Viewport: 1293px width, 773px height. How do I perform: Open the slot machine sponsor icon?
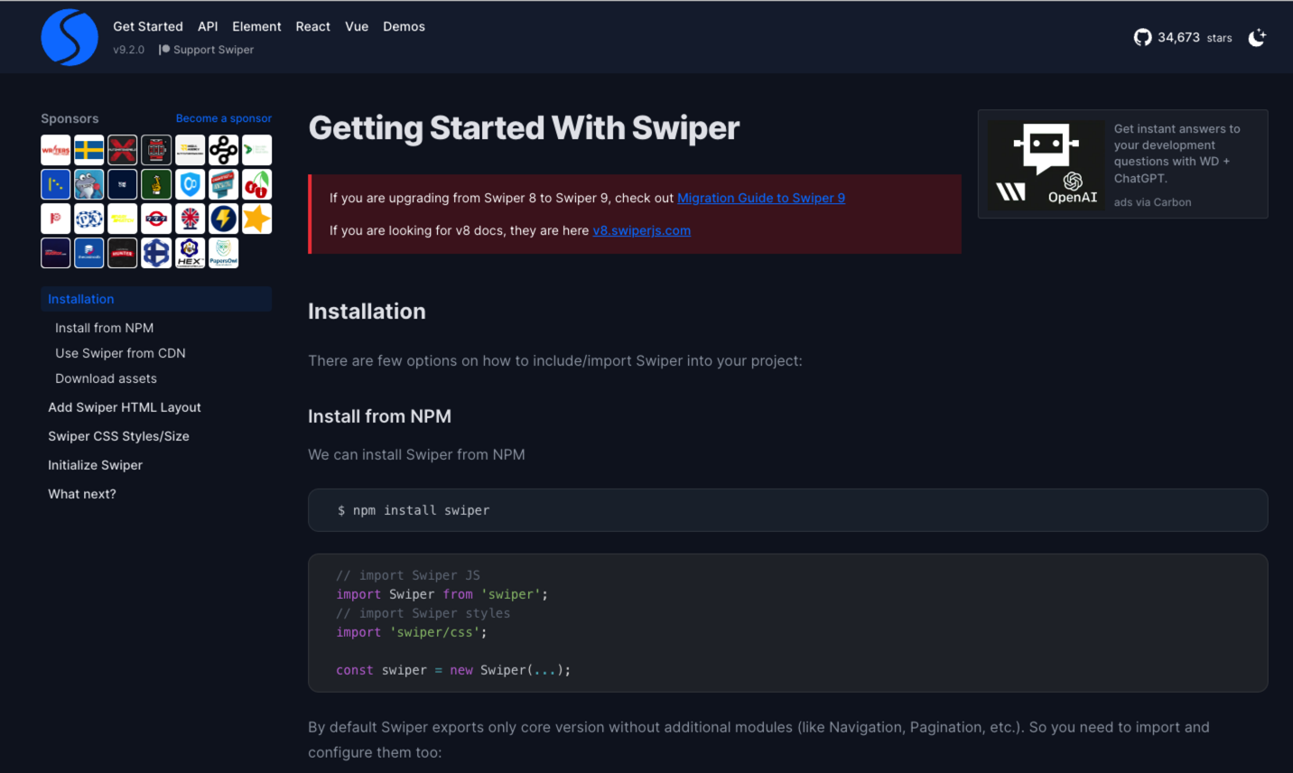[156, 150]
